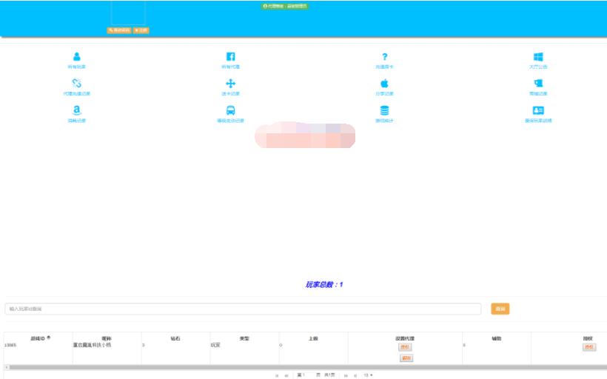Click the Facebook logo menu icon

(x=231, y=57)
